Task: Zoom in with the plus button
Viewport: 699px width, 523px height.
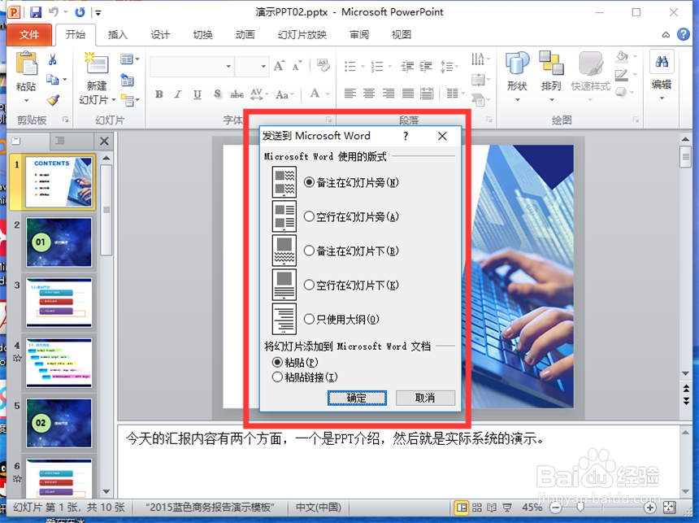Action: pyautogui.click(x=650, y=508)
